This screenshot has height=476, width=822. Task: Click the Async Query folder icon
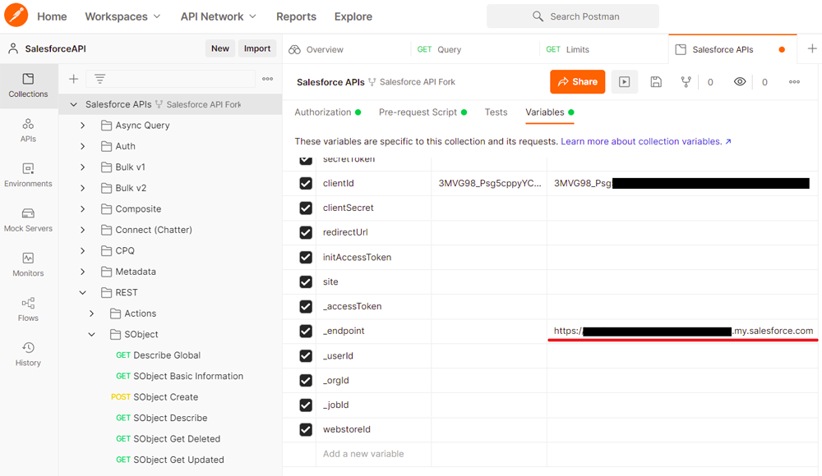106,125
